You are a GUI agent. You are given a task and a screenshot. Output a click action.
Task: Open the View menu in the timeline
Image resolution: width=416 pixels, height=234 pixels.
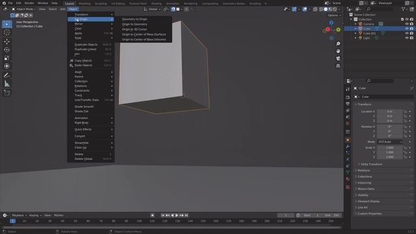pyautogui.click(x=47, y=215)
